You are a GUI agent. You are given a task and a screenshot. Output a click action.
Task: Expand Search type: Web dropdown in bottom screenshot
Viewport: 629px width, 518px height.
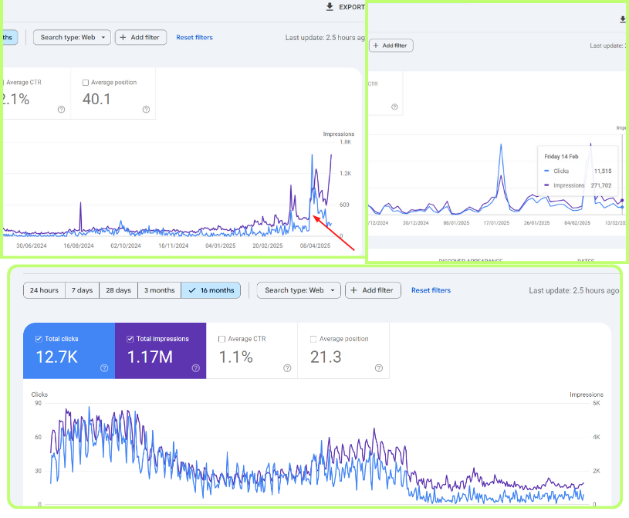pyautogui.click(x=299, y=290)
